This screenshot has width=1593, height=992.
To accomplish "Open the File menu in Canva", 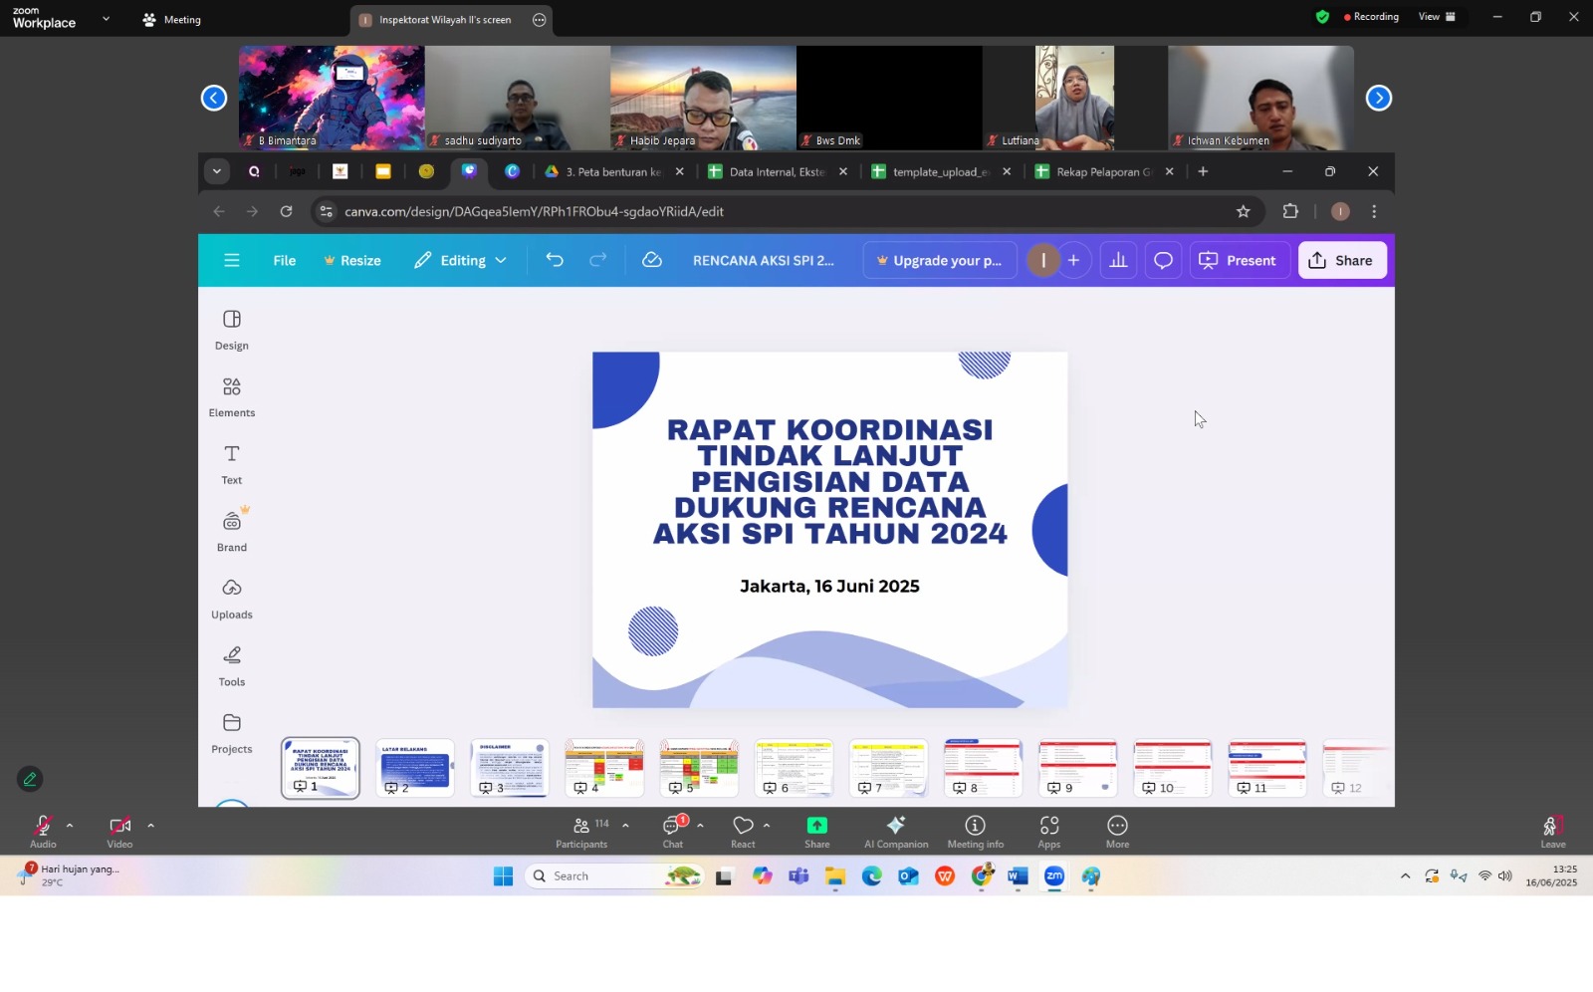I will (285, 260).
